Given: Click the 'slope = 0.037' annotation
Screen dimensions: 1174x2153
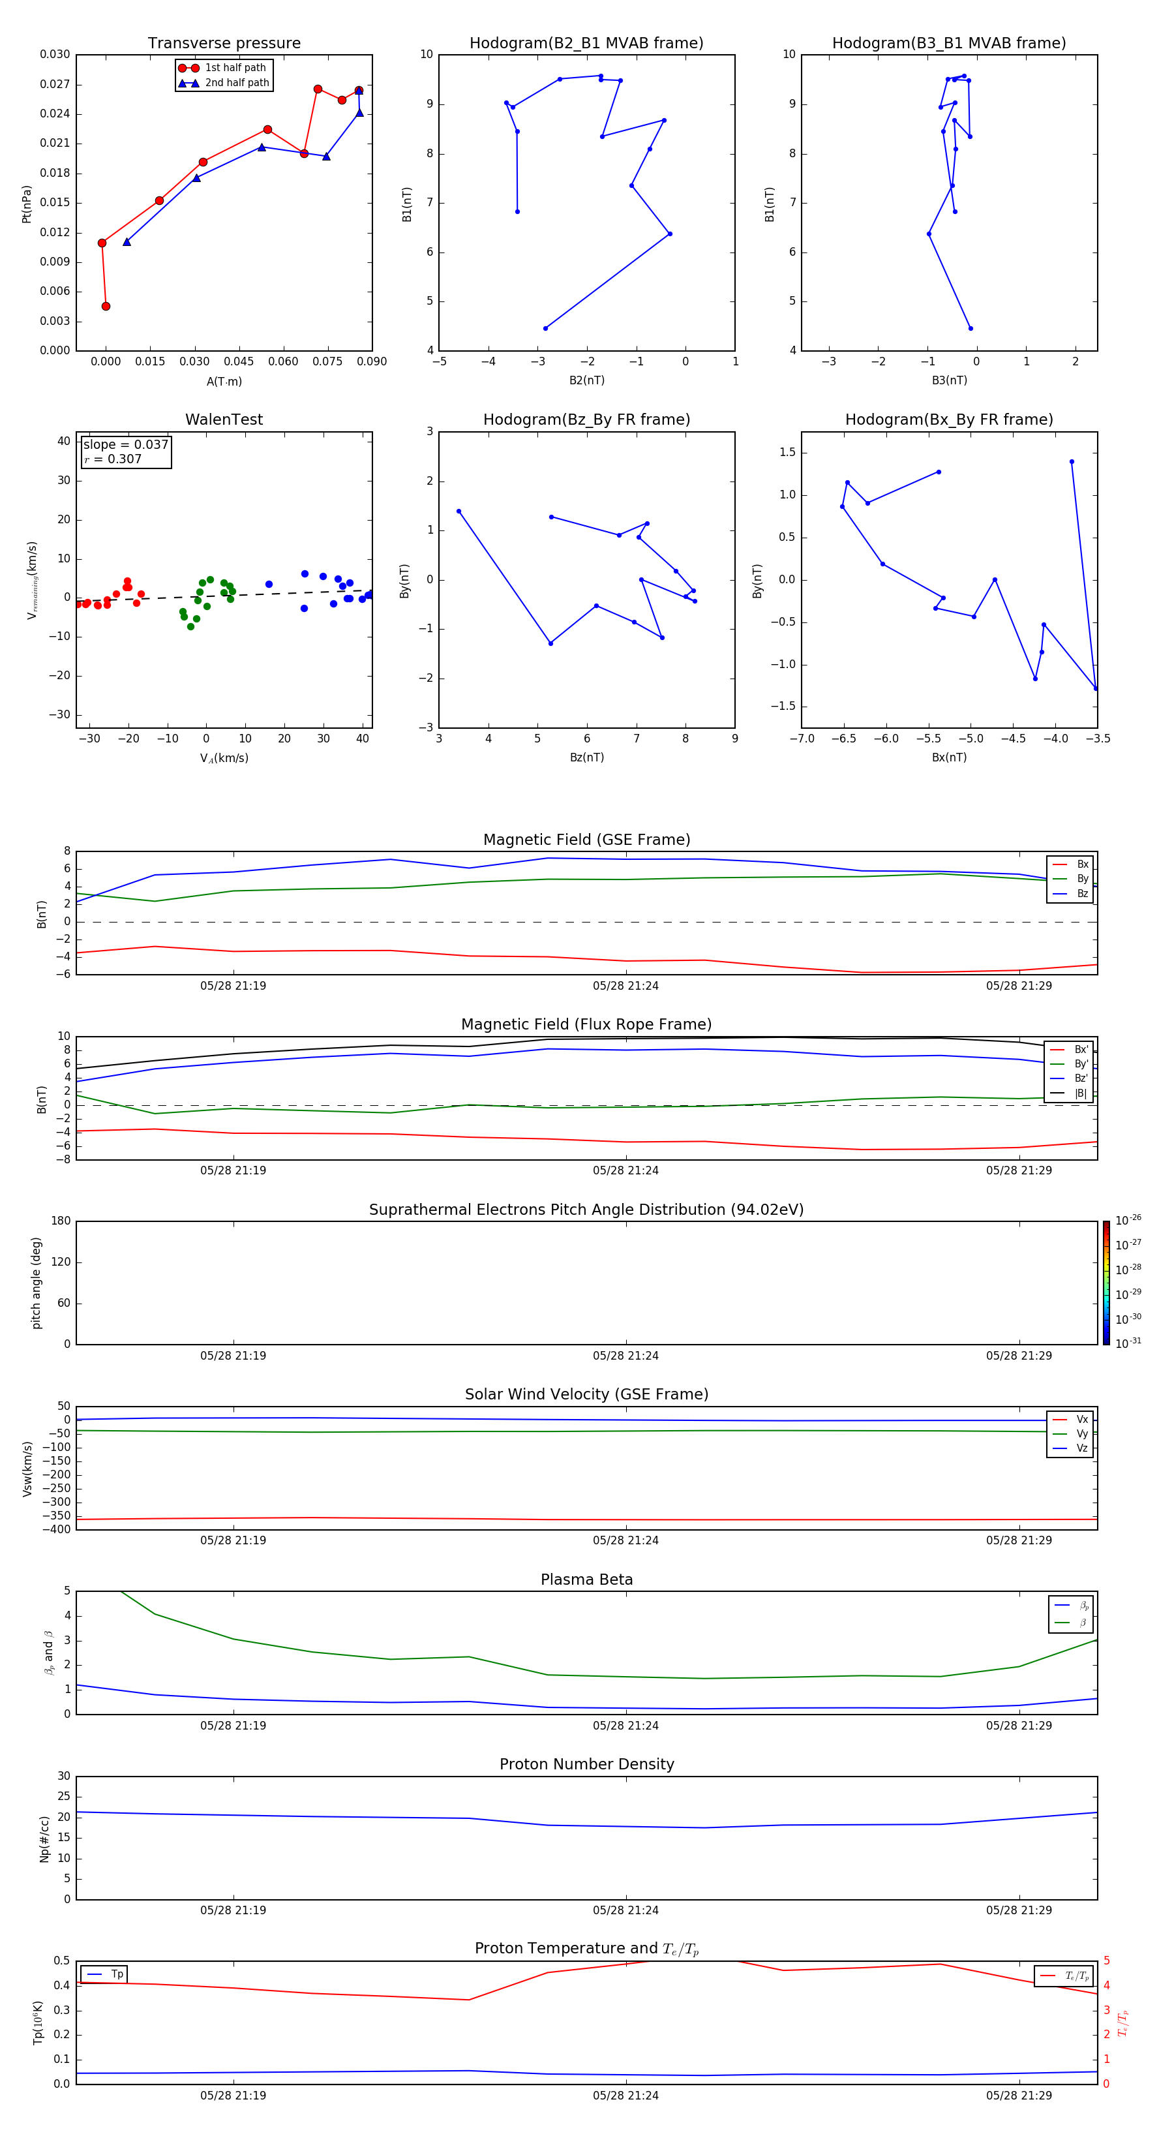Looking at the screenshot, I should [125, 445].
